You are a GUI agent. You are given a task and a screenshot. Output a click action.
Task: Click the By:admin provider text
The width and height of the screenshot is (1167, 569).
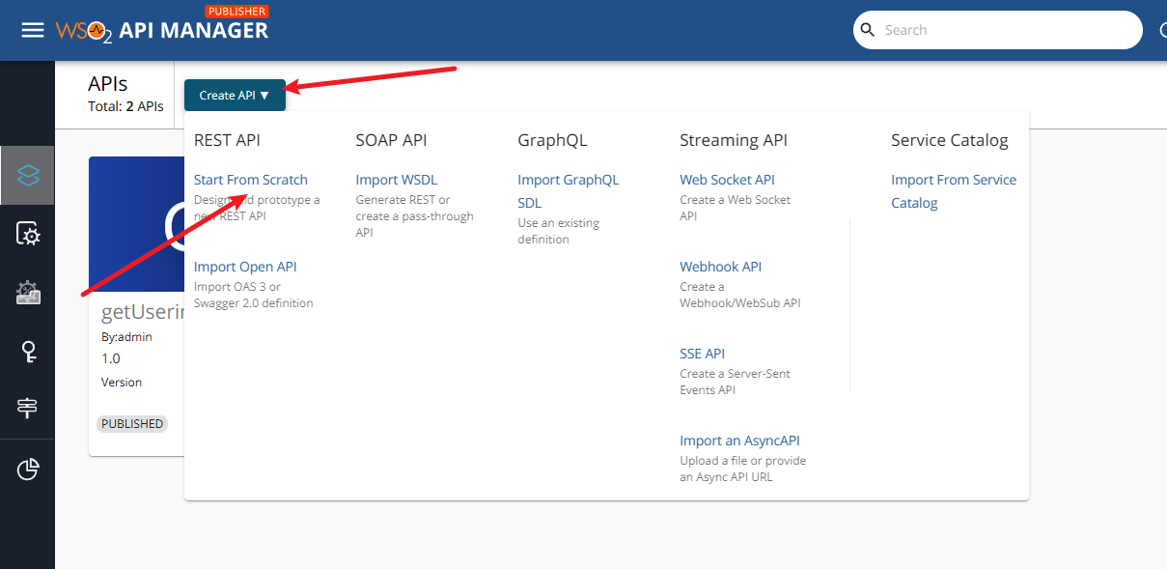point(126,337)
